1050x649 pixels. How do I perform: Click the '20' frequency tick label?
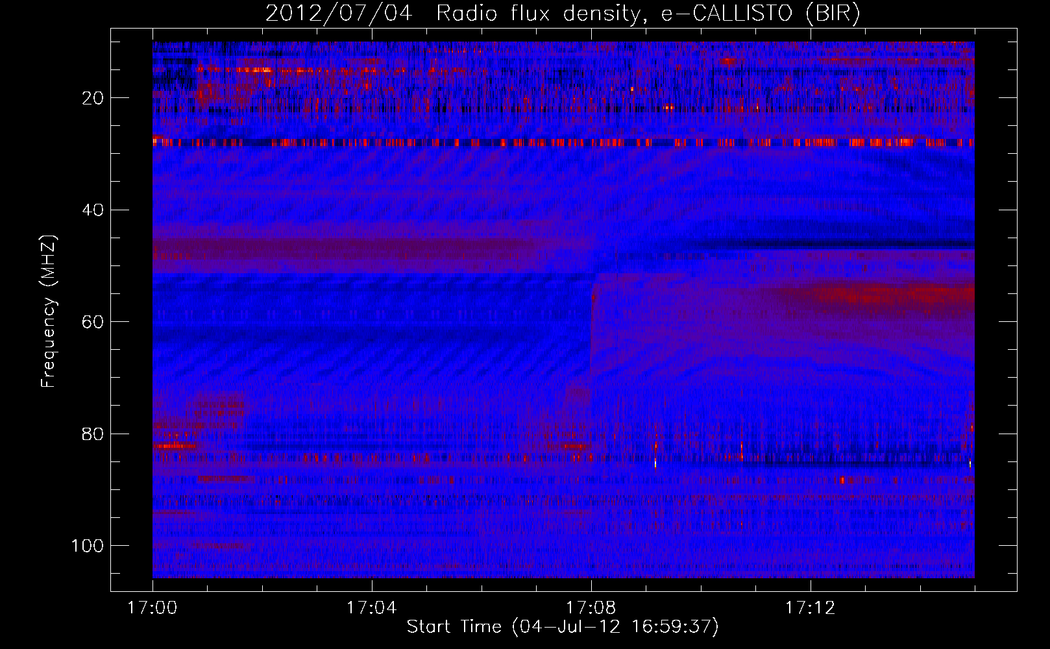93,99
